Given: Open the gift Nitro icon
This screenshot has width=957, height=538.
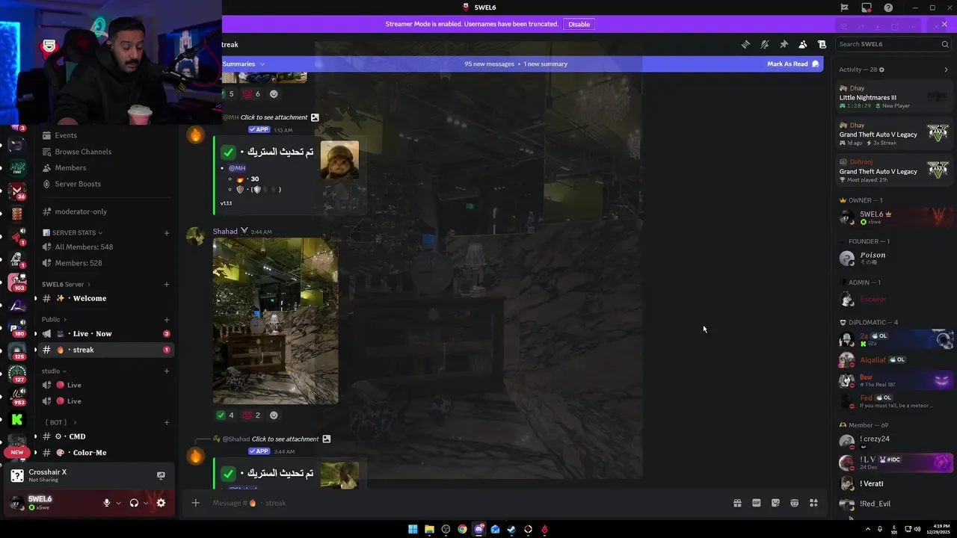Looking at the screenshot, I should click(x=737, y=503).
